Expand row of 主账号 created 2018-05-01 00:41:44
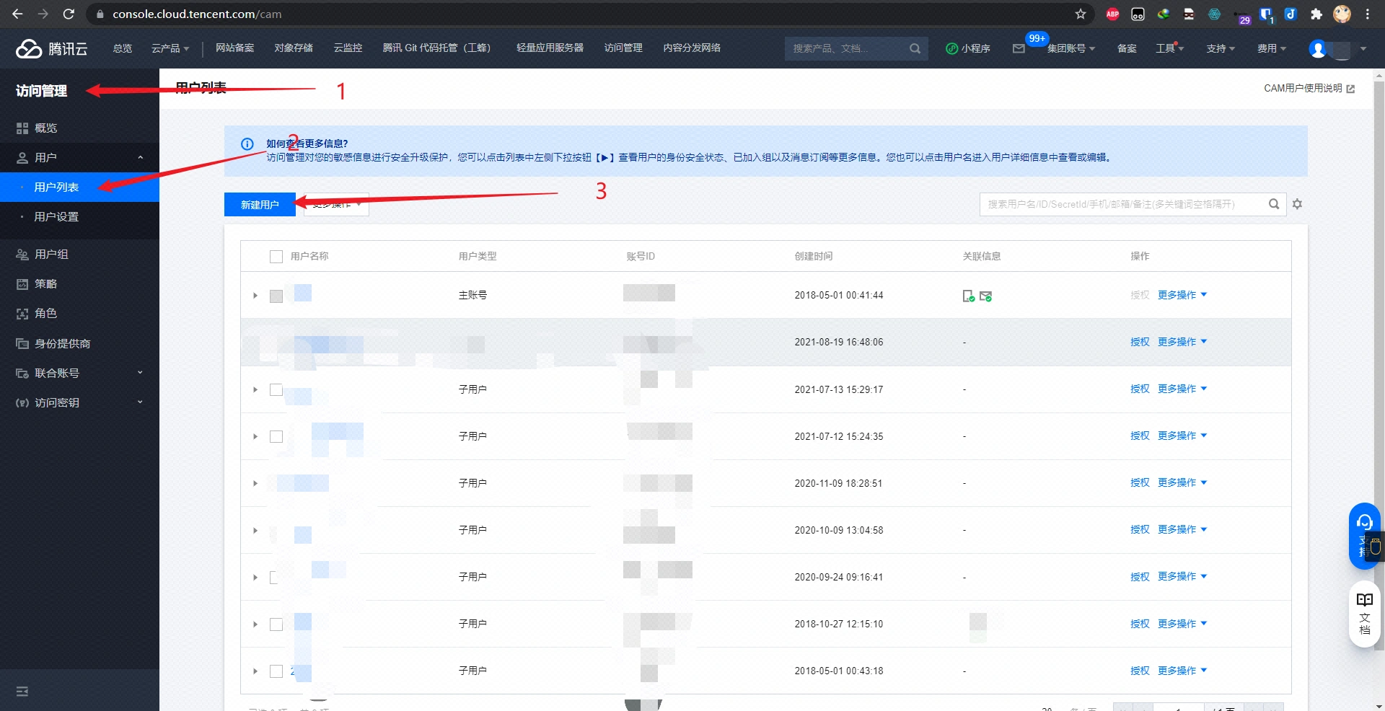 pyautogui.click(x=255, y=296)
